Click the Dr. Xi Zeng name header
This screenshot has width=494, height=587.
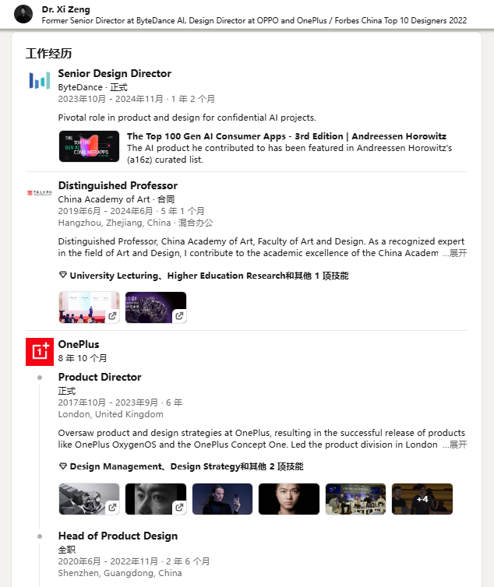pos(66,9)
